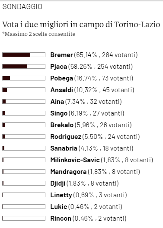Click the Sanabria poll entry
The image size is (163, 228).
[x=92, y=148]
